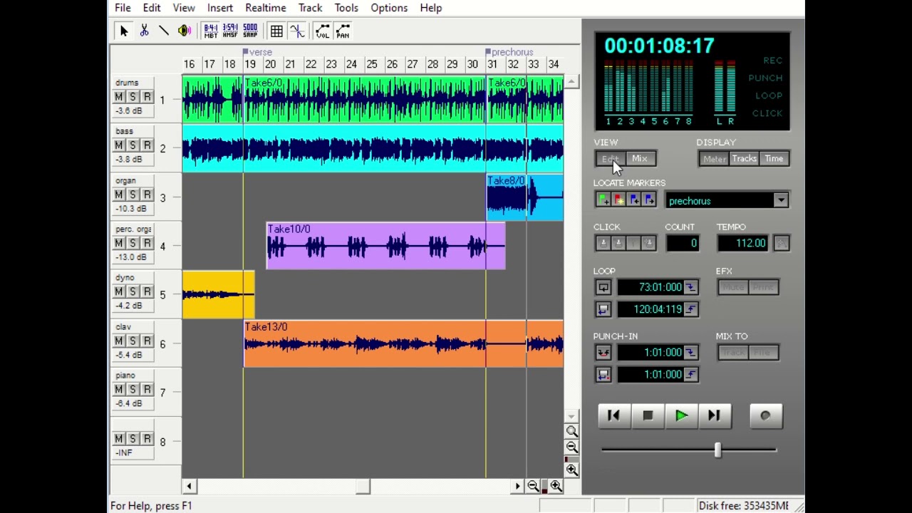
Task: Select the scissors cut tool
Action: pyautogui.click(x=144, y=31)
